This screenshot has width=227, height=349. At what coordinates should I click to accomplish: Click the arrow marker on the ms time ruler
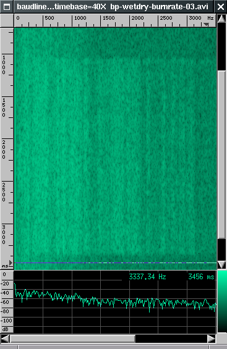coord(11,263)
